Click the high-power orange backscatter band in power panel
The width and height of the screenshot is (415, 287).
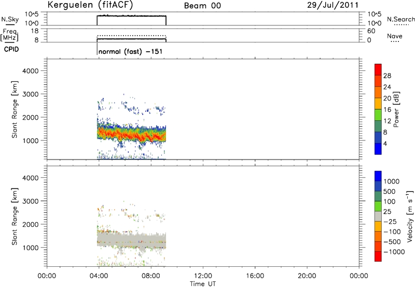pos(132,134)
